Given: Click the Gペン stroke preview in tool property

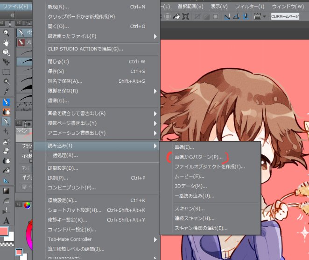Looking at the screenshot, I should (24, 135).
